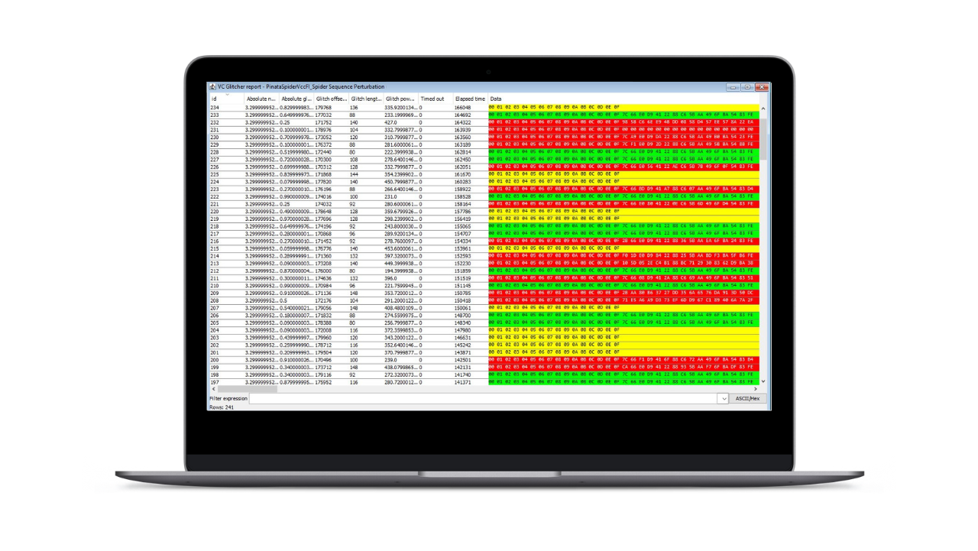Sort table by the id column header
This screenshot has width=978, height=551.
[x=226, y=99]
